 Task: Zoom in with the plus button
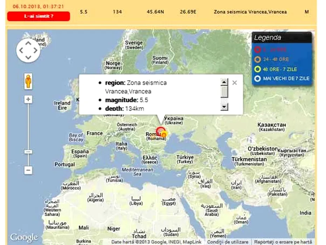(x=28, y=99)
